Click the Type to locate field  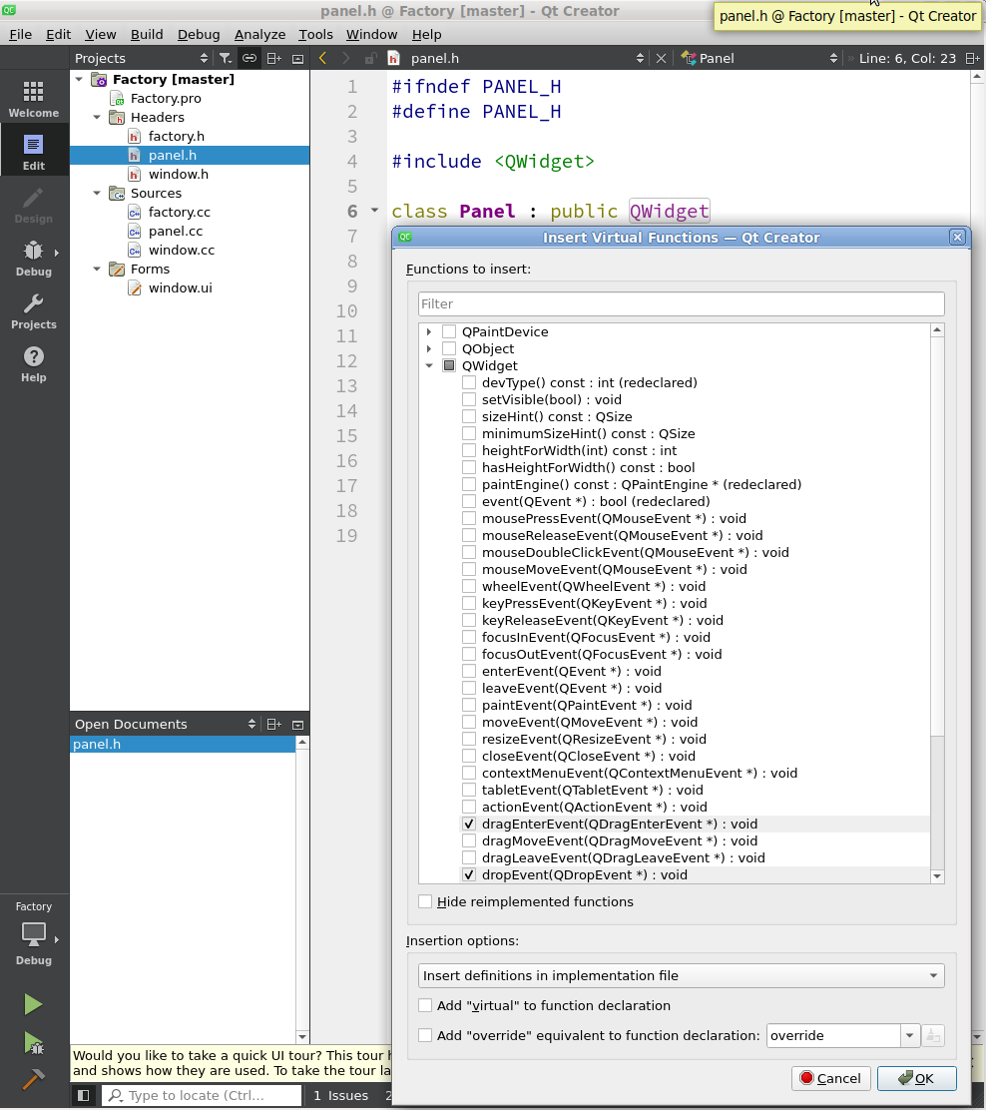[x=203, y=1095]
